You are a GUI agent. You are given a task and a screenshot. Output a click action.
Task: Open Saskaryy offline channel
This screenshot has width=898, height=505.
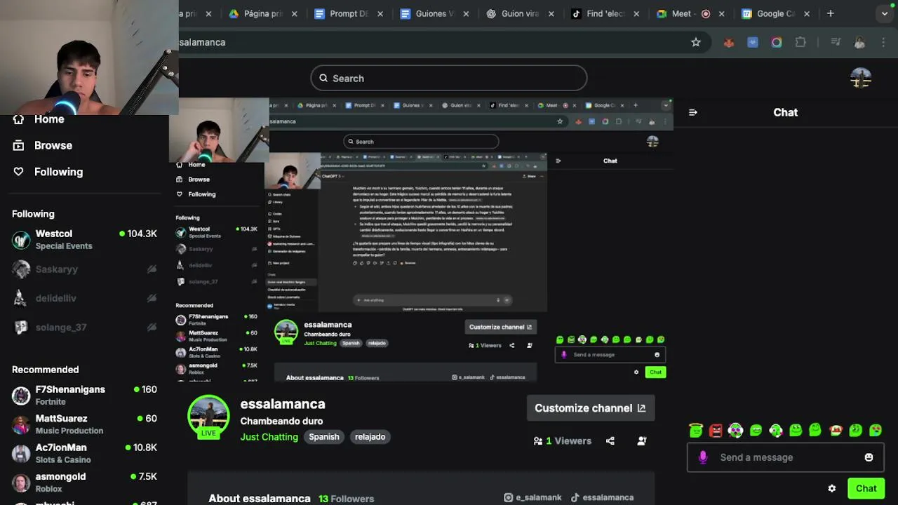point(84,269)
